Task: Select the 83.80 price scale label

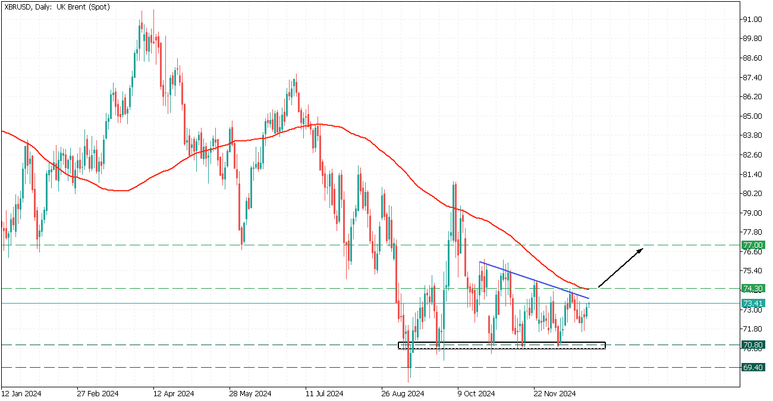Action: (752, 135)
